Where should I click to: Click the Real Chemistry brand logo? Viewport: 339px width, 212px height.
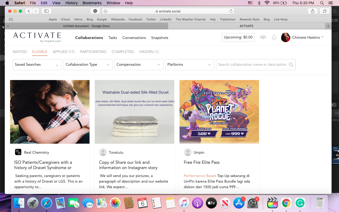tap(18, 152)
